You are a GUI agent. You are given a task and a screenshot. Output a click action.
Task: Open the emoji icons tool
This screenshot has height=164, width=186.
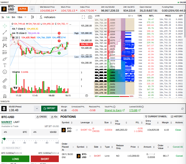tap(5, 72)
